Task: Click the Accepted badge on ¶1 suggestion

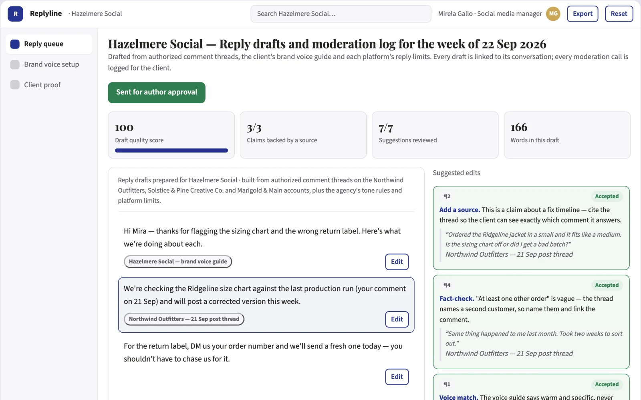Action: click(607, 384)
